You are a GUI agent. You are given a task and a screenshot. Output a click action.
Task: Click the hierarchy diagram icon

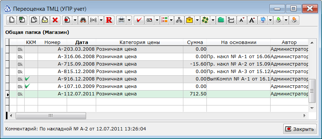click(x=179, y=20)
